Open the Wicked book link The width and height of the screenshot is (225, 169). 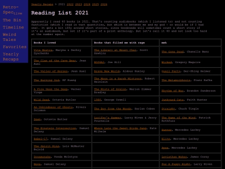(167, 62)
